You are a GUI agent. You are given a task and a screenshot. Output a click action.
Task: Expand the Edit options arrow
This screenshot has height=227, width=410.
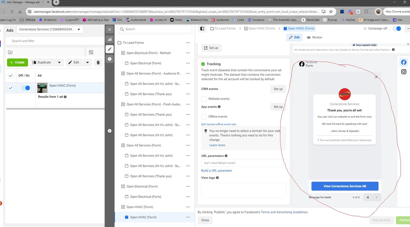point(87,62)
